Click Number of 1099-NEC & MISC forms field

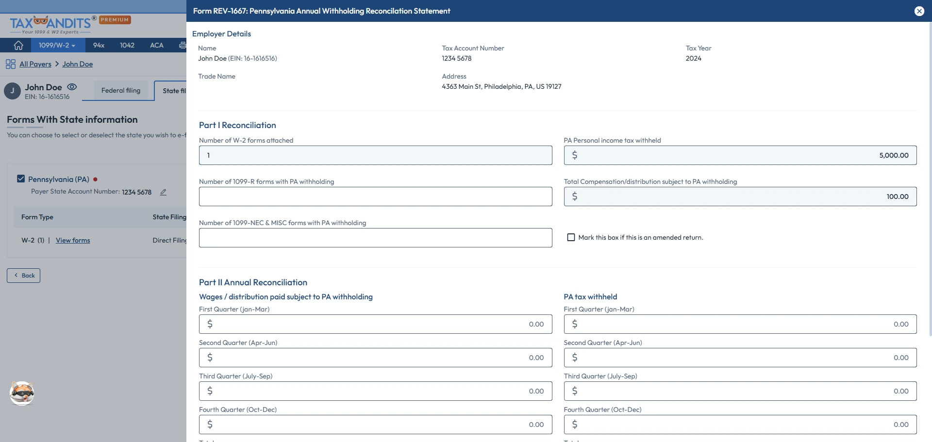pyautogui.click(x=375, y=238)
